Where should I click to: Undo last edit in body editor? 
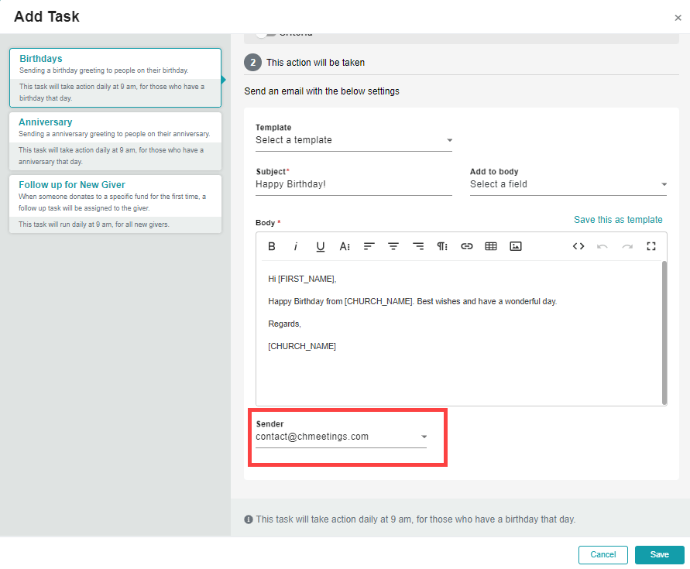[602, 246]
